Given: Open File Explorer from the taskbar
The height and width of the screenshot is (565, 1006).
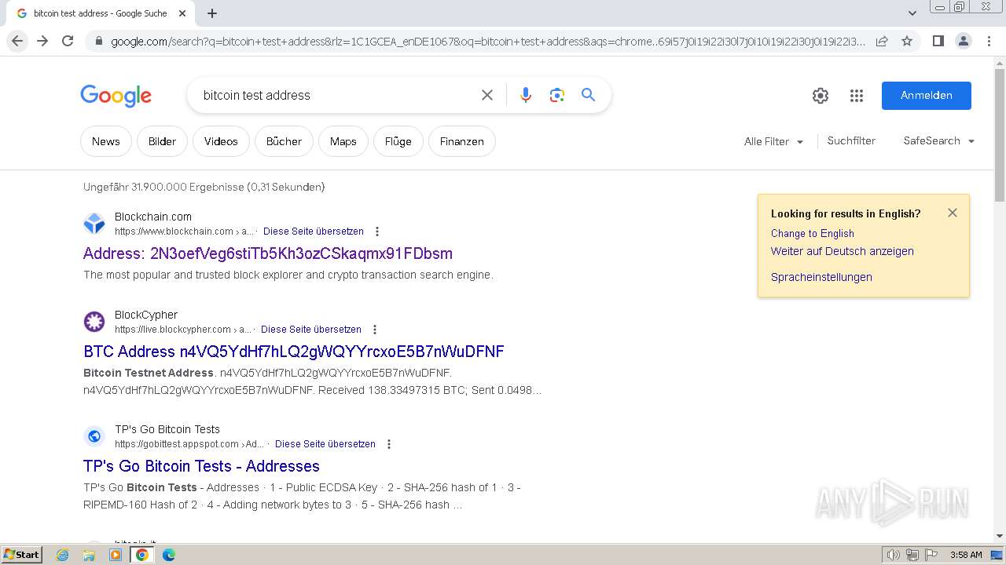Looking at the screenshot, I should click(89, 555).
